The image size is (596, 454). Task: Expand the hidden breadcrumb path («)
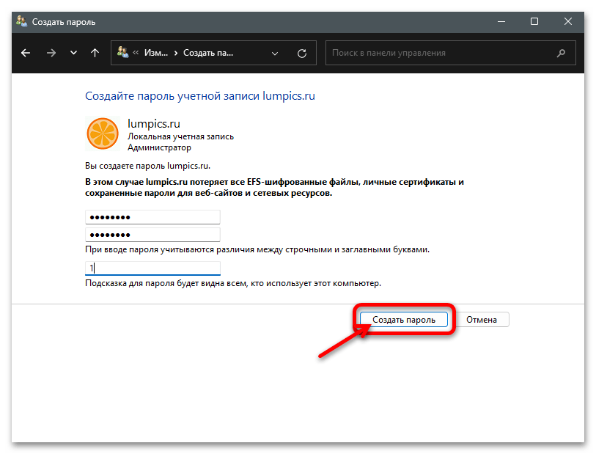pos(136,53)
